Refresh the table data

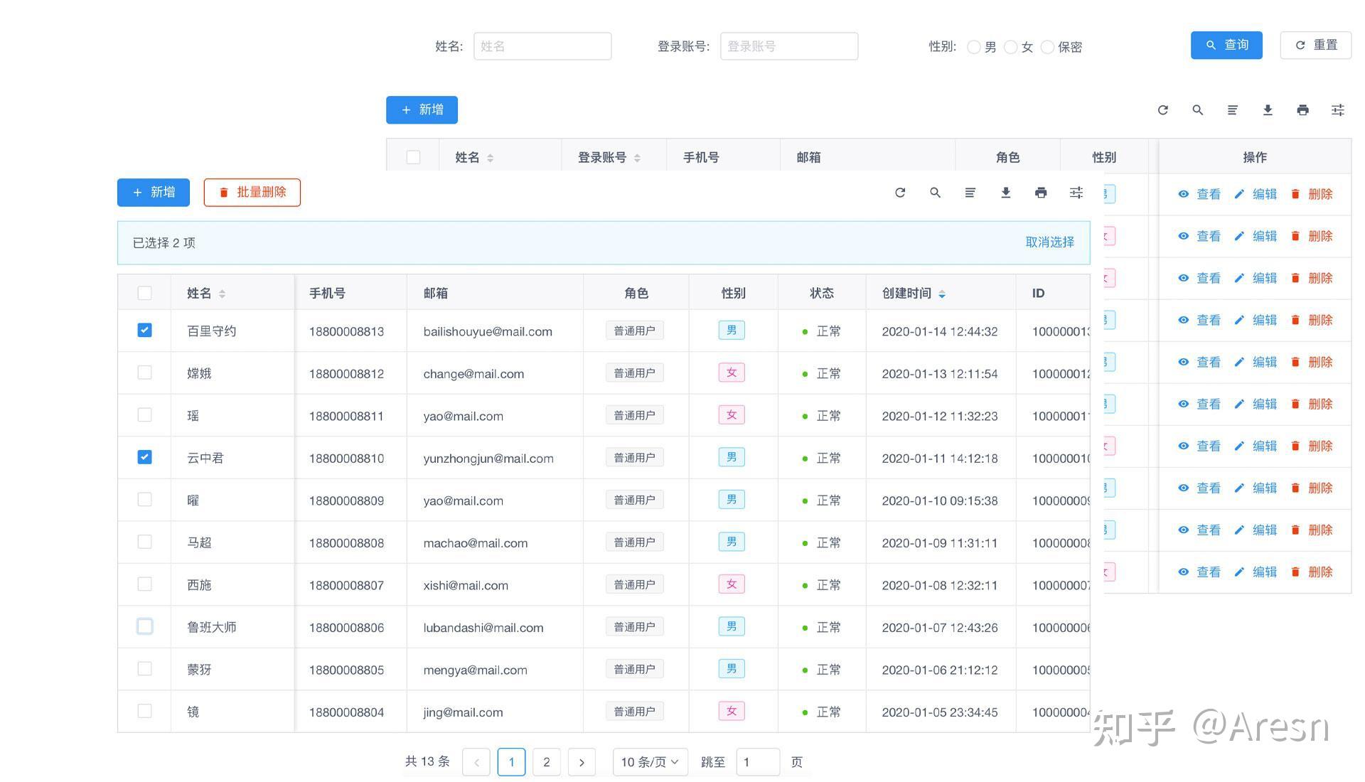click(x=900, y=192)
